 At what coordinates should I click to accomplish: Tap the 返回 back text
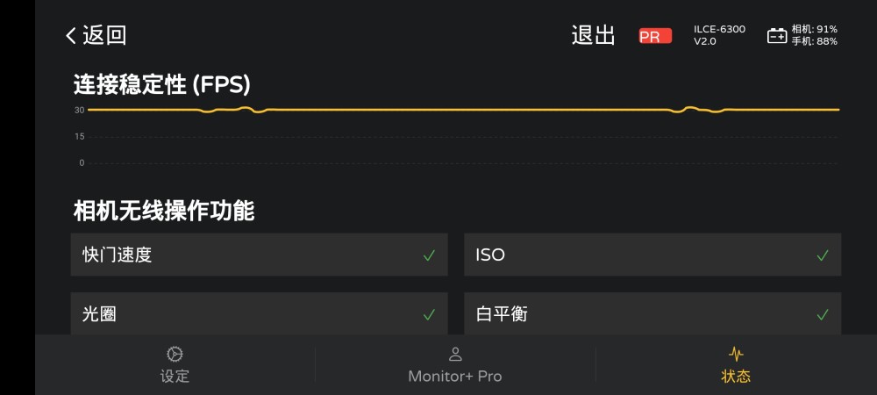tap(104, 36)
